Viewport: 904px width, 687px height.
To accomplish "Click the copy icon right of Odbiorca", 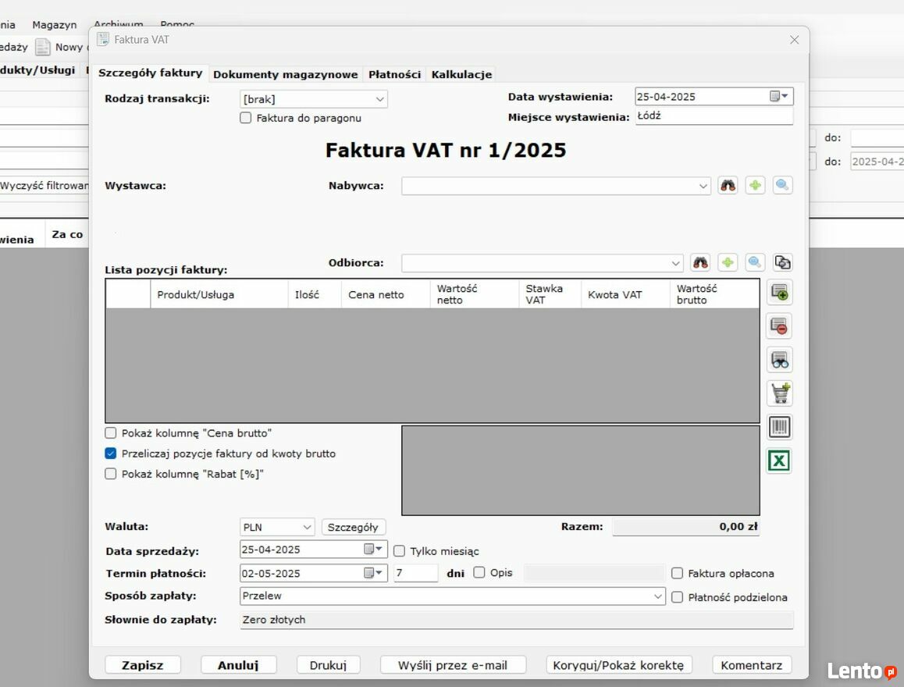I will 782,263.
